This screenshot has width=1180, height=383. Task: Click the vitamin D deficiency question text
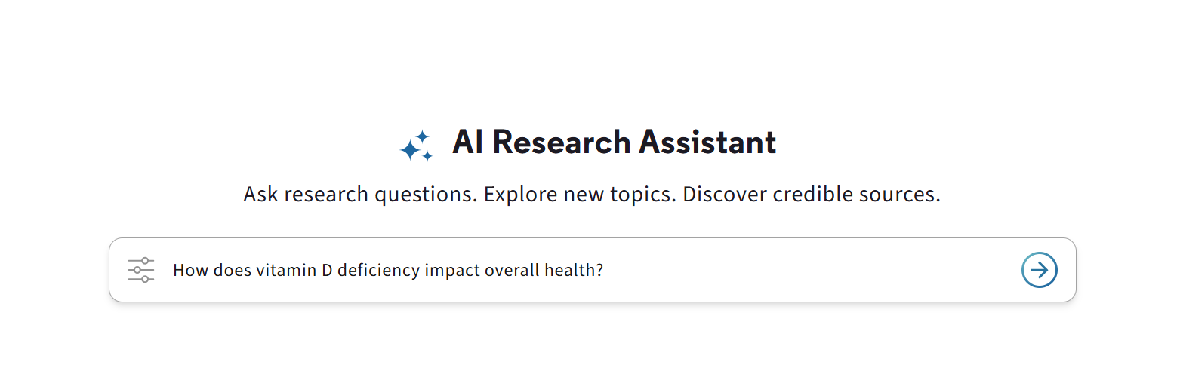pyautogui.click(x=387, y=270)
